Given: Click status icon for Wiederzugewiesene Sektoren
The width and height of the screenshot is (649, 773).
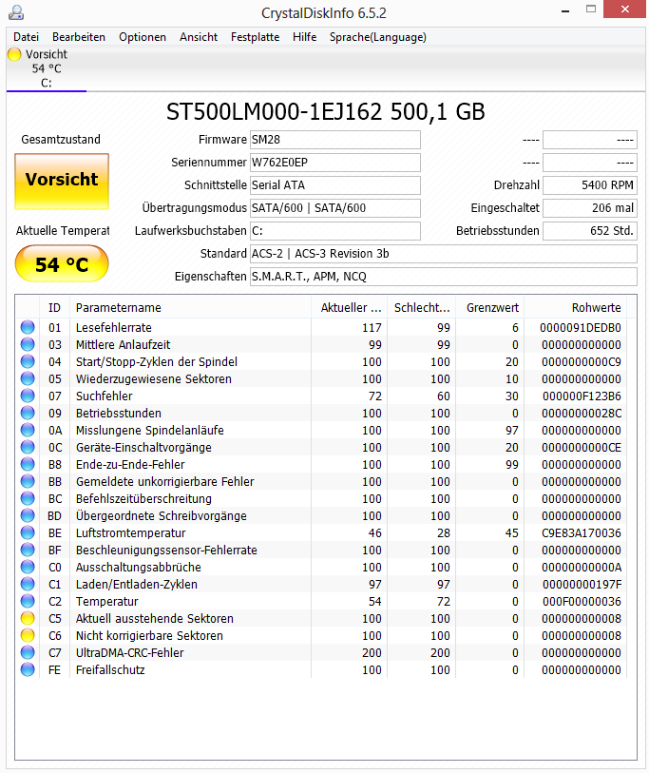Looking at the screenshot, I should point(28,378).
